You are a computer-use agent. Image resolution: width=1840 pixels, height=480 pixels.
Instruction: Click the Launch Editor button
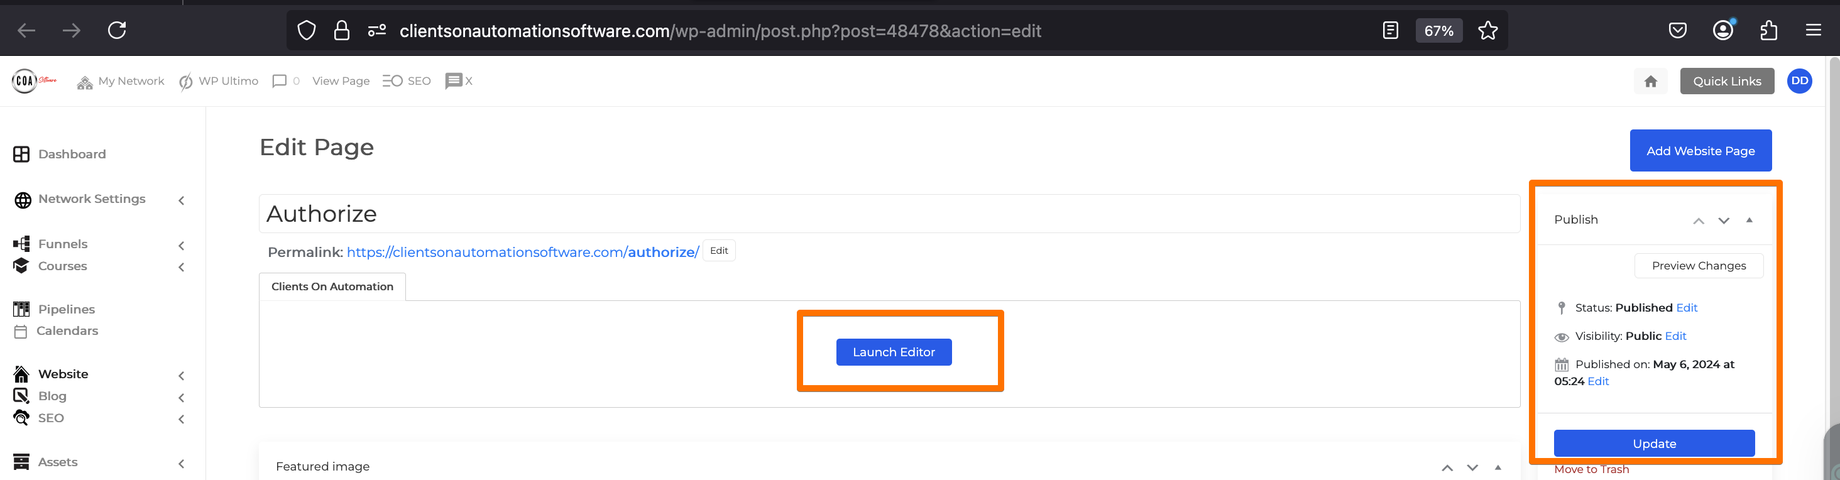click(x=894, y=352)
